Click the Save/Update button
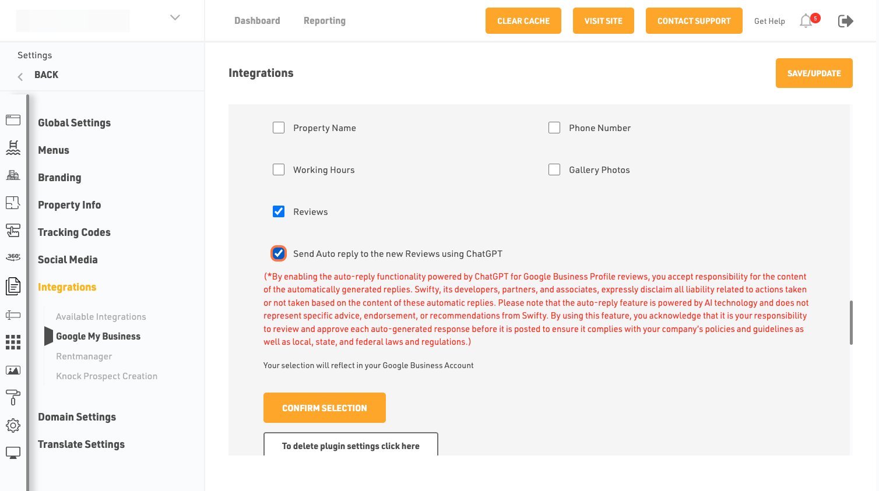 [814, 73]
